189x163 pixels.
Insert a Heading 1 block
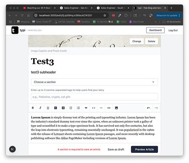pyautogui.click(x=56, y=108)
